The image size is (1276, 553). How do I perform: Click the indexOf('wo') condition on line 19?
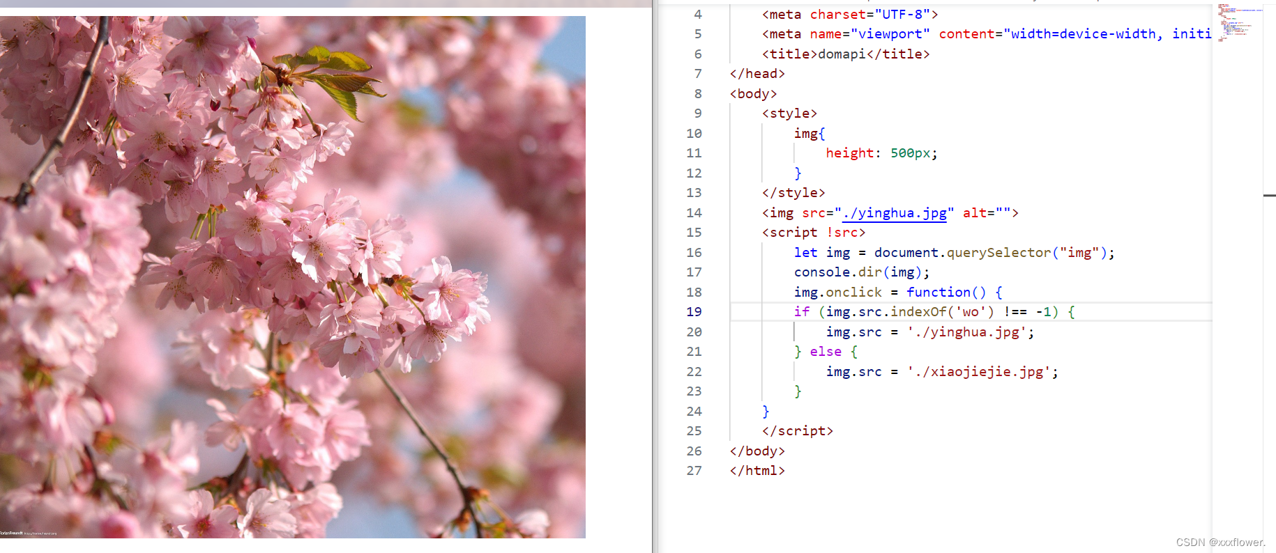pyautogui.click(x=942, y=312)
